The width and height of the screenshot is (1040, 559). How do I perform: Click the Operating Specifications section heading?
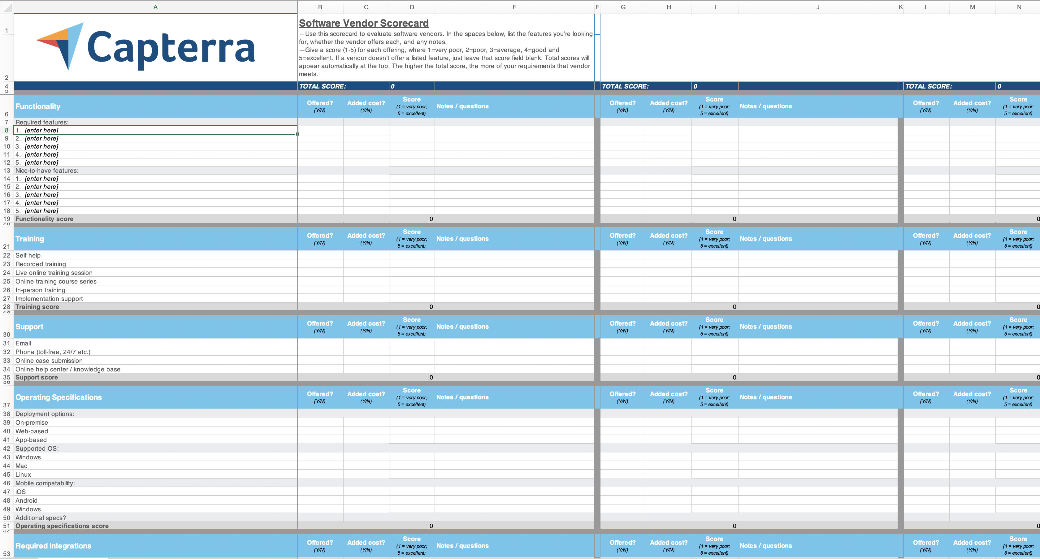pyautogui.click(x=58, y=397)
